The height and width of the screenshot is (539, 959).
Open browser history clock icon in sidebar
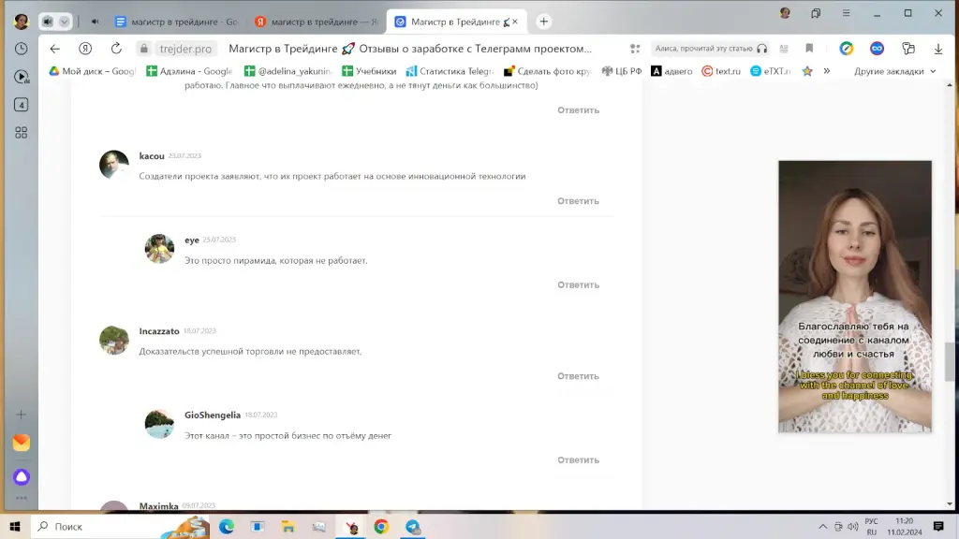coord(22,49)
